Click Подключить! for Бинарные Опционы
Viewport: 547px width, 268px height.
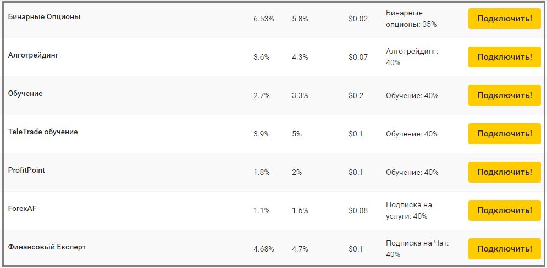(505, 19)
